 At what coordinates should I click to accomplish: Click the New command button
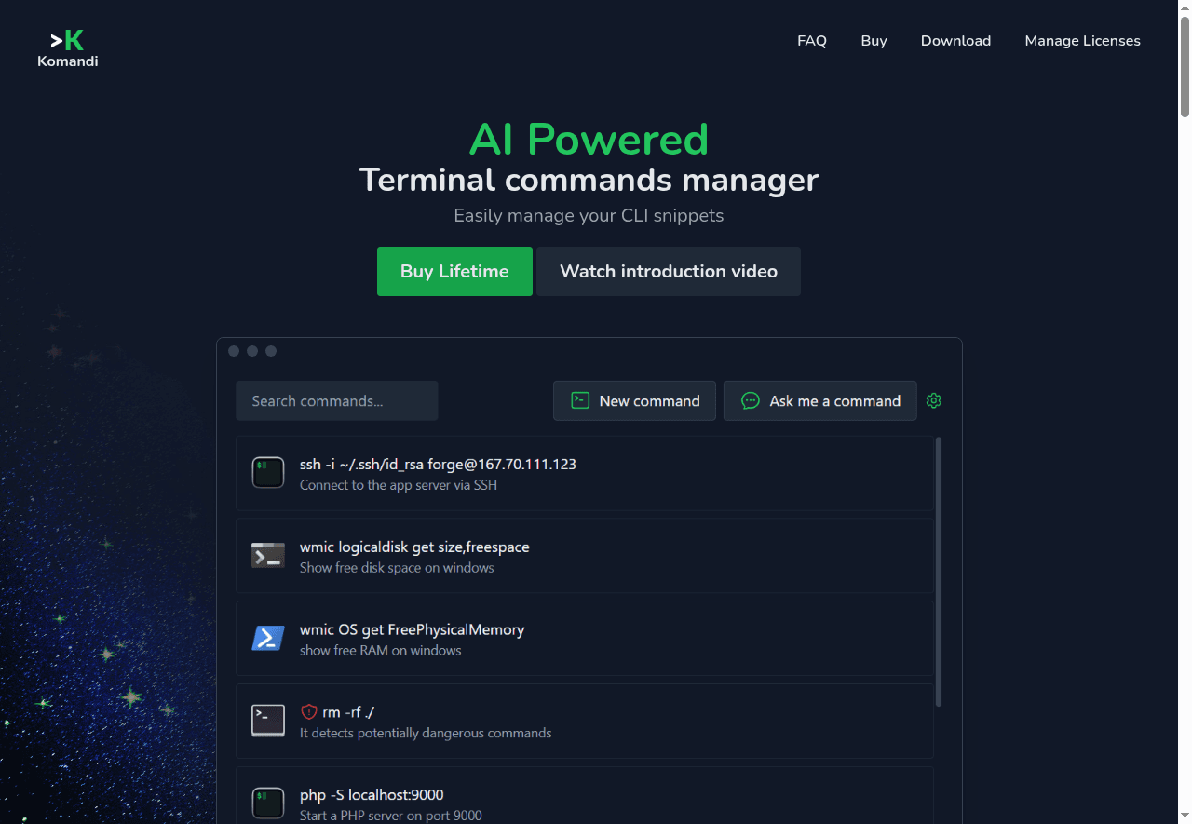634,400
